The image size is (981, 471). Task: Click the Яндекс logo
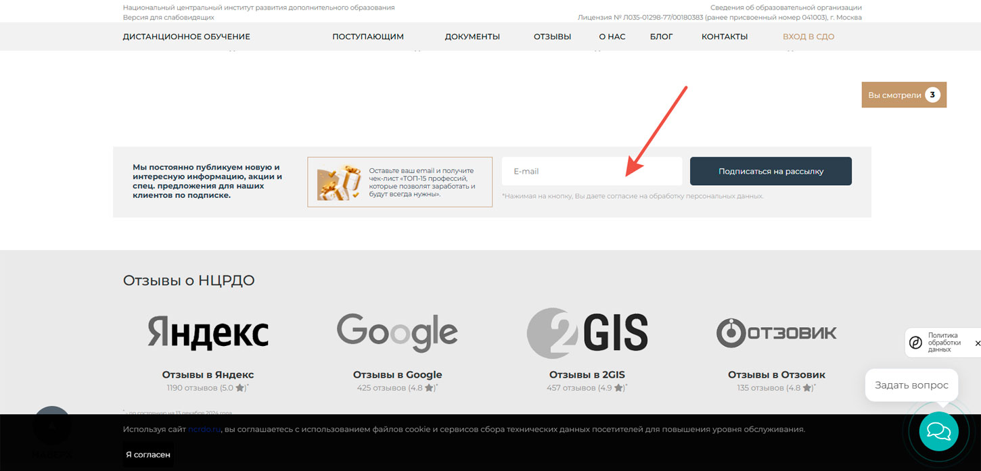tap(208, 332)
